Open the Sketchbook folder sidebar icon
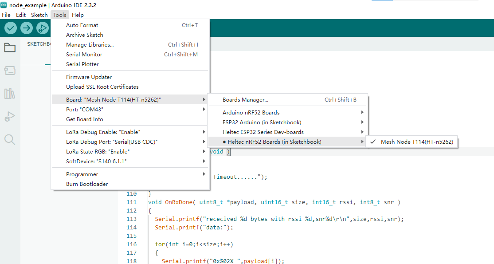Viewport: 494px width, 264px height. click(x=10, y=47)
